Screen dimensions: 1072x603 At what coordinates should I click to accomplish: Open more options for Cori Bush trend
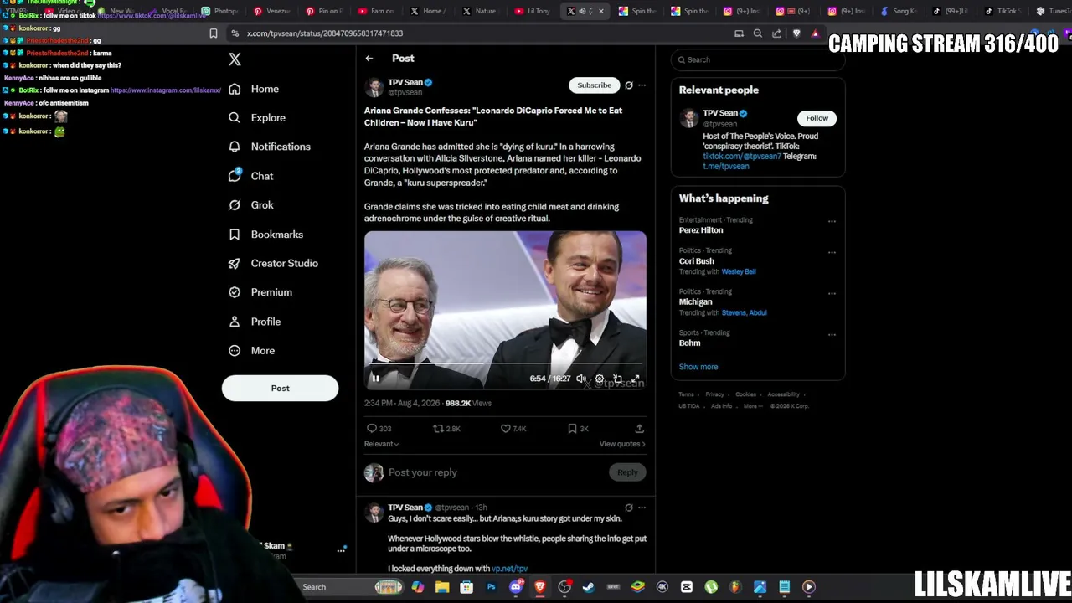(832, 252)
